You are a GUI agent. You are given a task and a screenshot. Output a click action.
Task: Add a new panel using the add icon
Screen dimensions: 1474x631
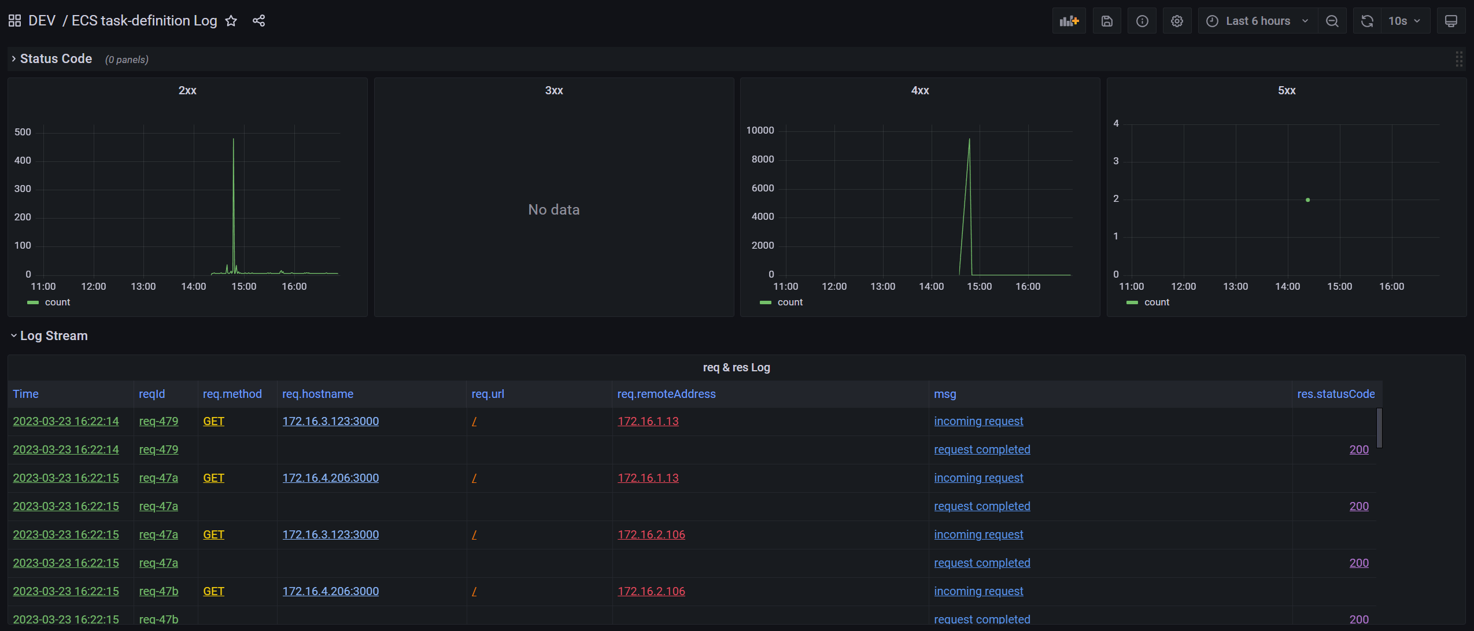point(1069,20)
